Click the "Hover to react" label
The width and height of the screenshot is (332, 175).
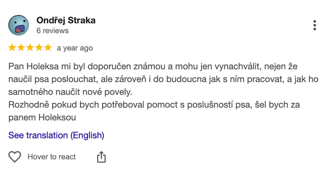click(52, 157)
